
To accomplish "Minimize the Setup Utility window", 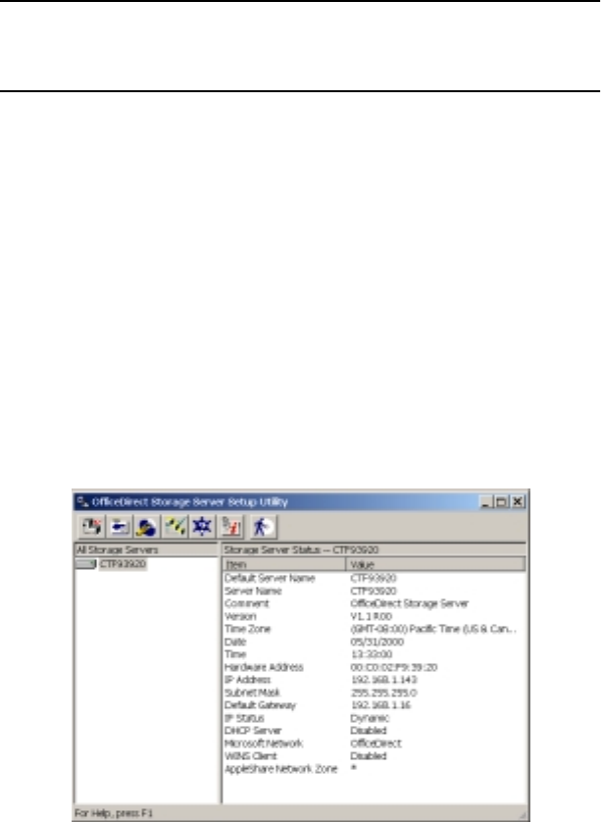I will [x=485, y=502].
